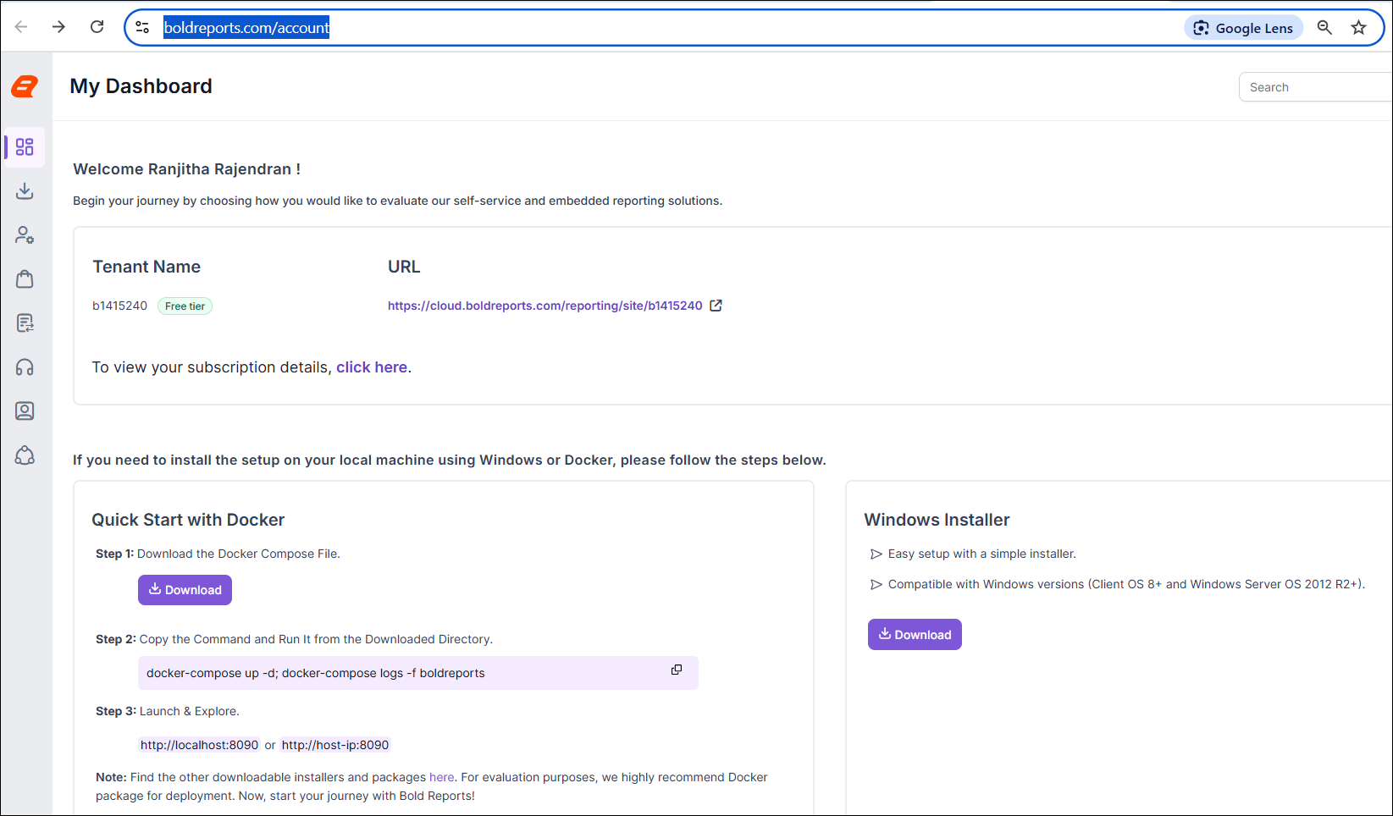Bookmark this page with star icon
Image resolution: width=1393 pixels, height=816 pixels.
tap(1358, 28)
